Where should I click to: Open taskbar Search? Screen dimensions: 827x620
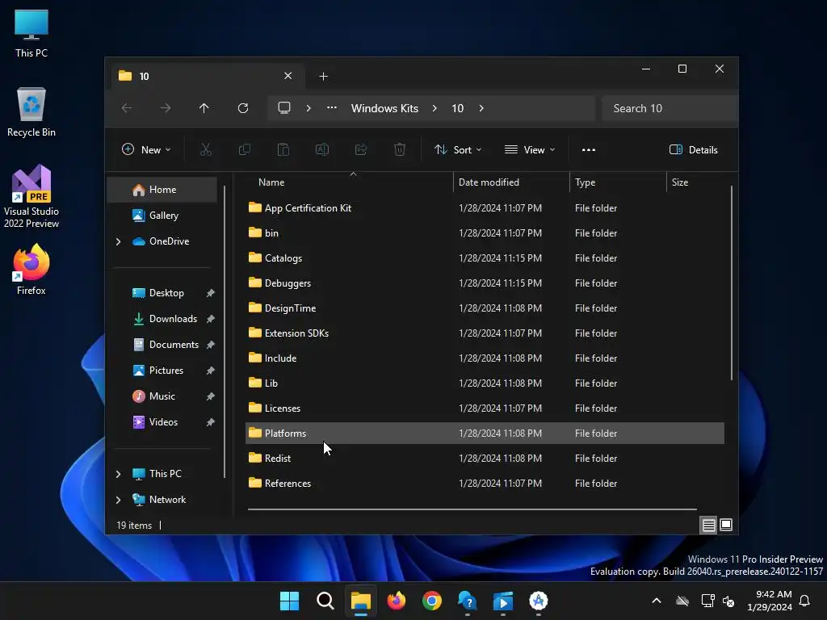click(325, 601)
